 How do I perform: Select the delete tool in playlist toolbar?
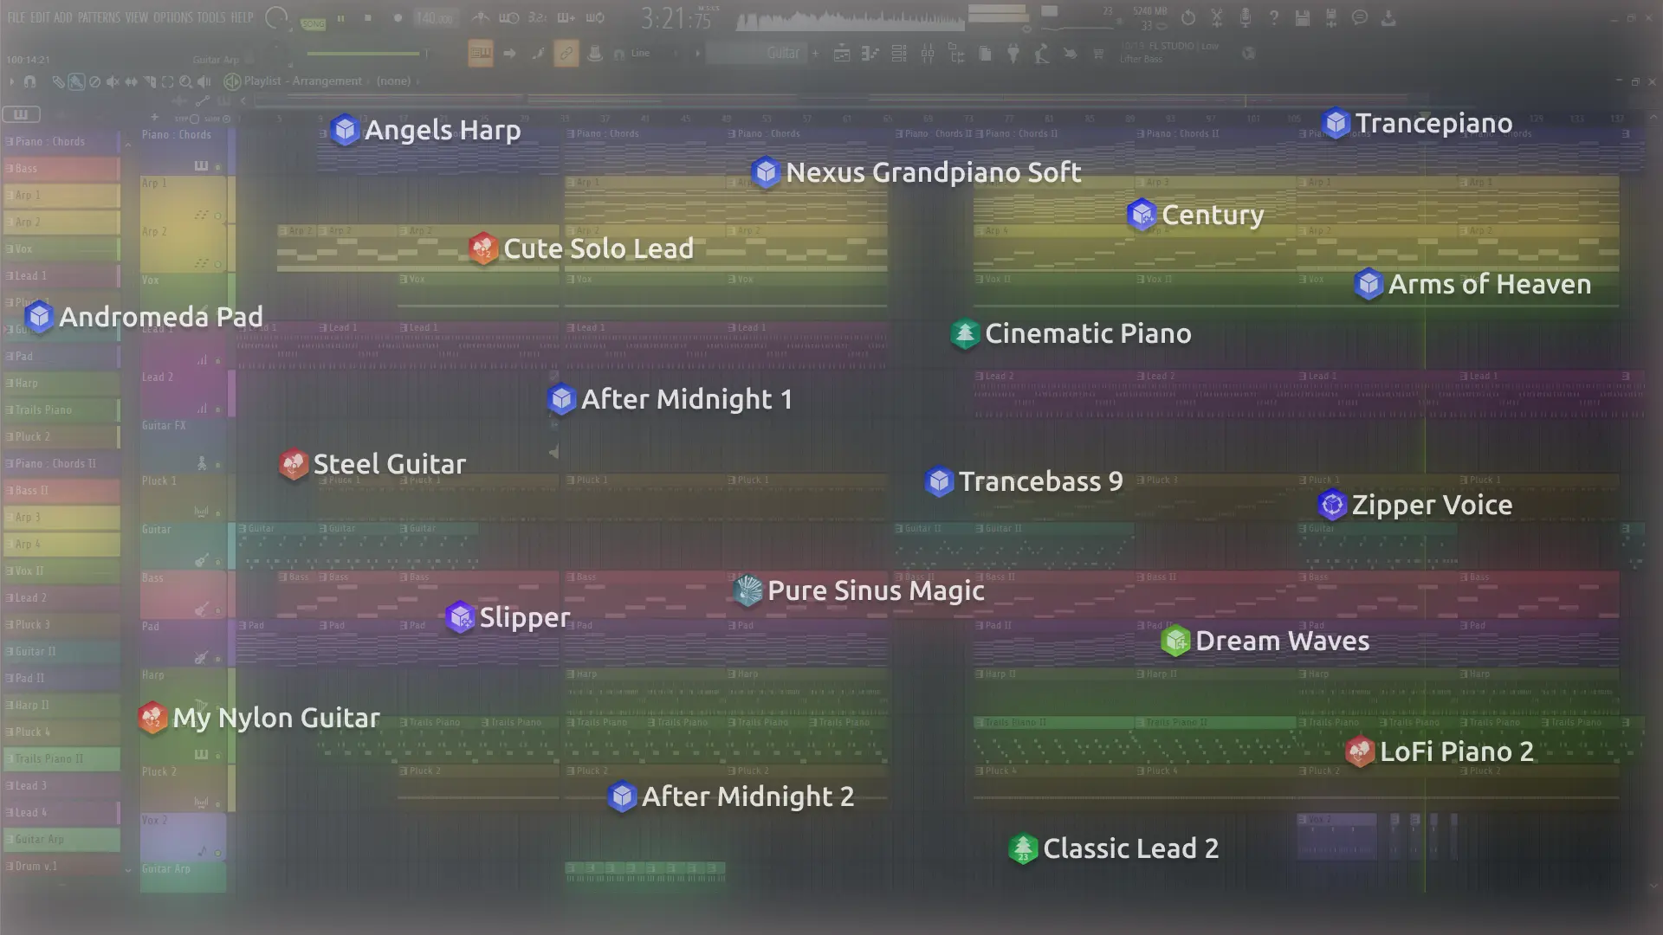tap(94, 81)
